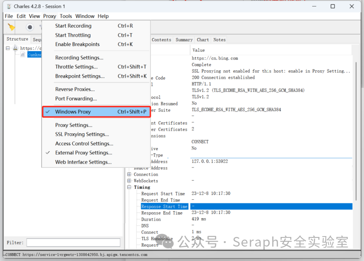Open Access Control Settings
Viewport: 364px width, 261px height.
coord(96,143)
